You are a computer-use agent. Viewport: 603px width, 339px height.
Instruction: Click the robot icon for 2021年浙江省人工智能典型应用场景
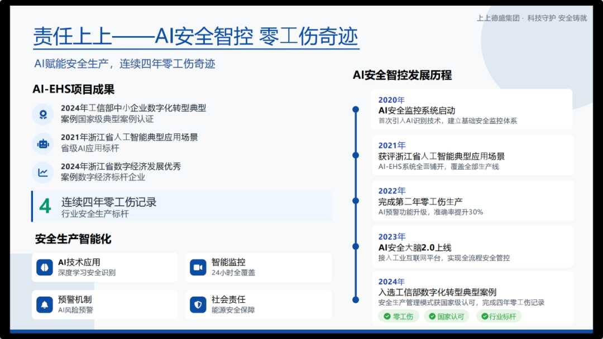pyautogui.click(x=43, y=143)
